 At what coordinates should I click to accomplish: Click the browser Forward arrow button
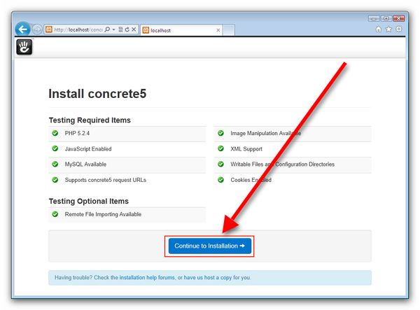coord(36,29)
